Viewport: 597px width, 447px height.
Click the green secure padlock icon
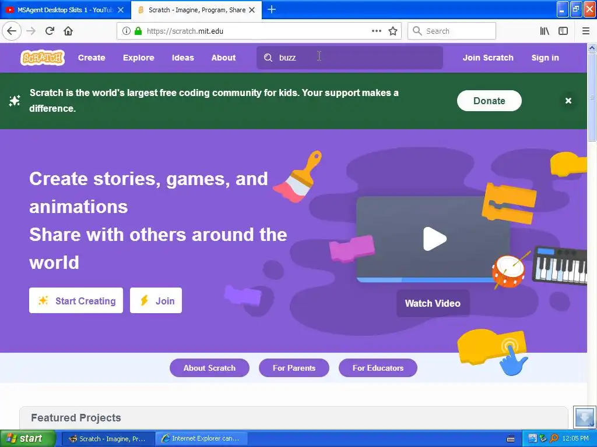pos(138,31)
